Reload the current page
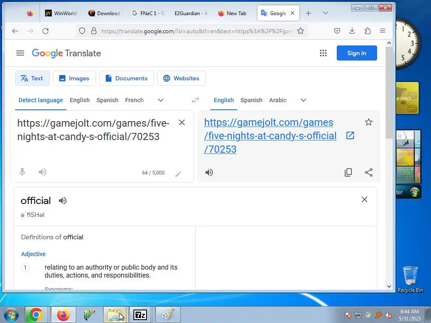 45,31
